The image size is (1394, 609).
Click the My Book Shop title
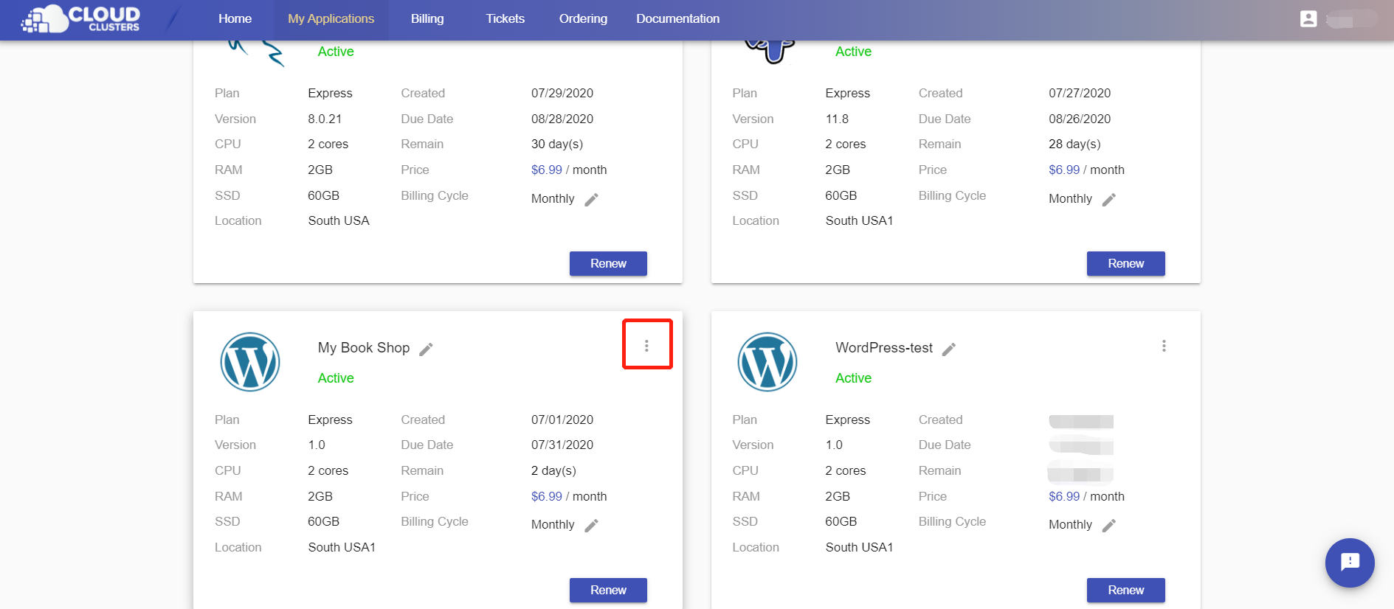tap(364, 348)
